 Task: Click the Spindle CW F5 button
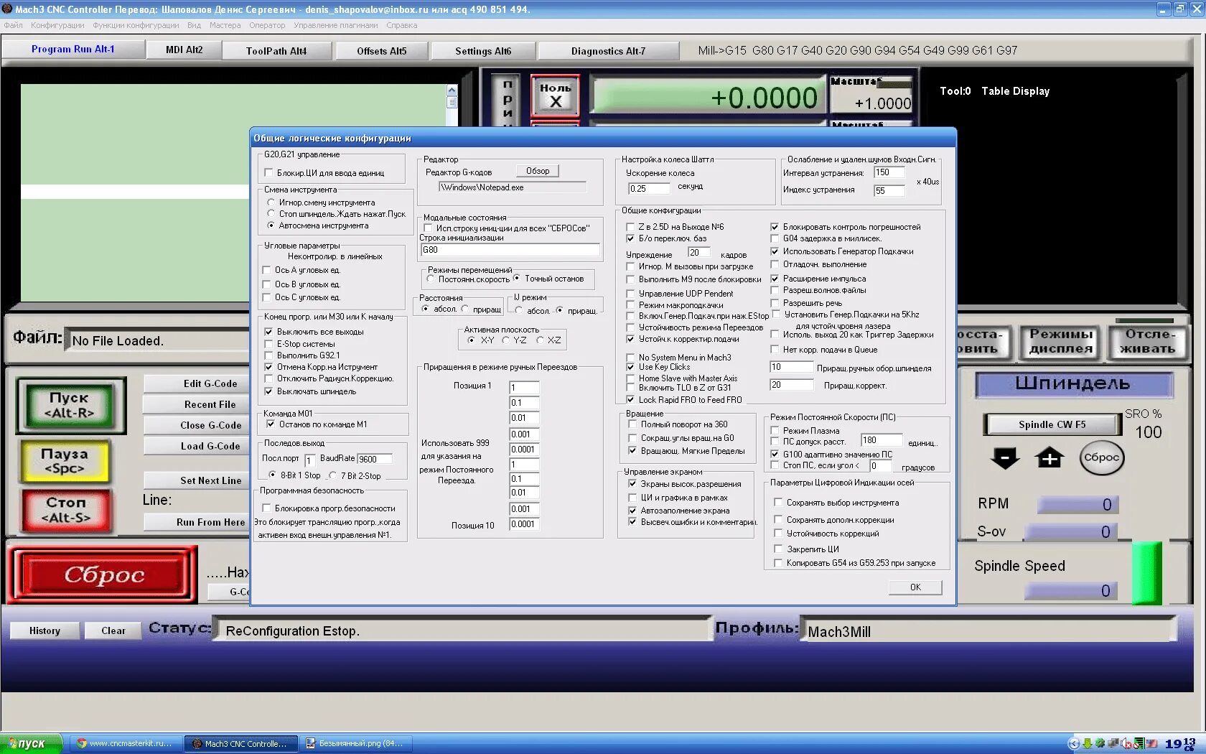pos(1052,424)
